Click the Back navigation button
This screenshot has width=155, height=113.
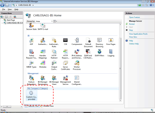point(2,5)
